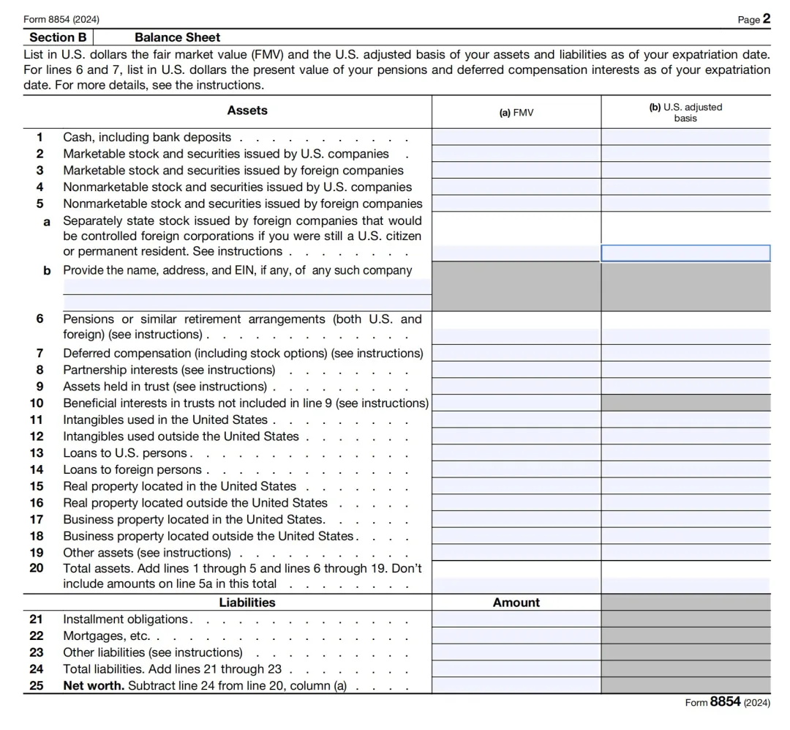Select Amount field for line 22 Mortgages
The image size is (790, 730).
(x=516, y=636)
